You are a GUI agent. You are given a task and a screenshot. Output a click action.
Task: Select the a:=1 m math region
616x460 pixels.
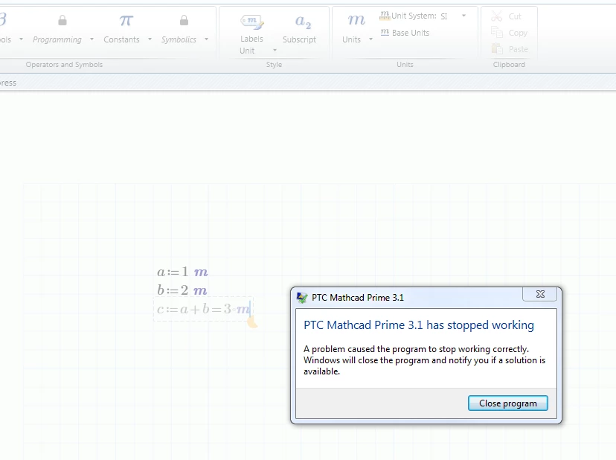click(182, 272)
